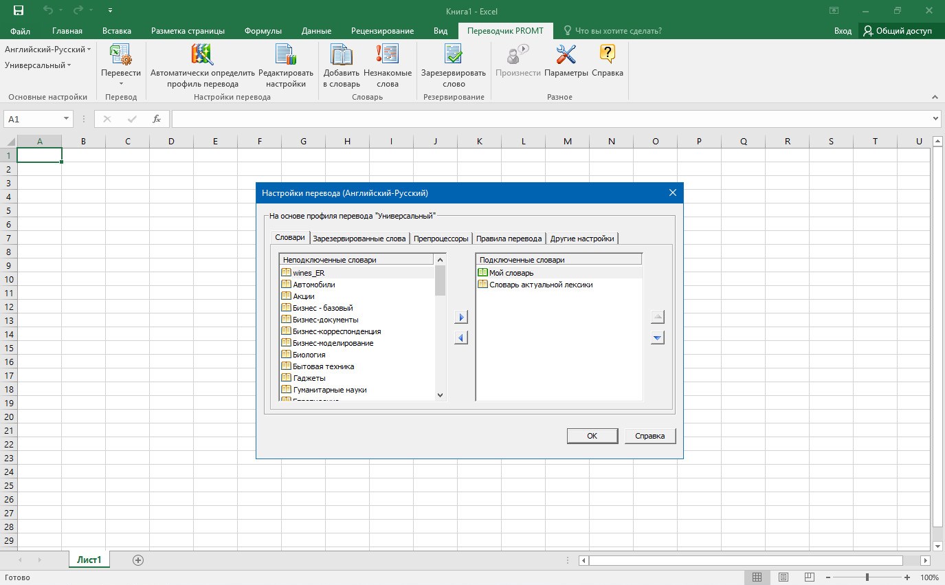Screen dimensions: 945x585
Task: Click the Вход sign-in link
Action: pyautogui.click(x=843, y=31)
